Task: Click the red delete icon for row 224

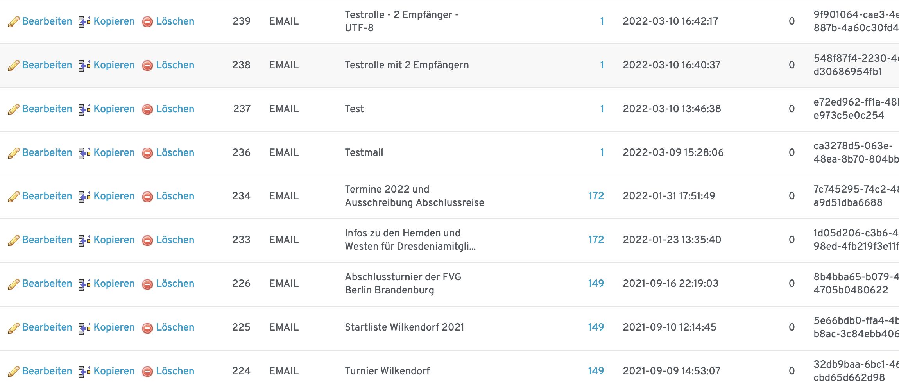Action: tap(147, 372)
